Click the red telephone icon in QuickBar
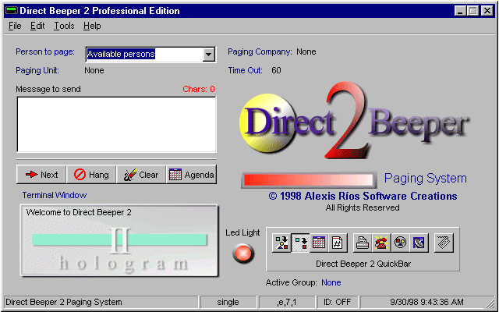 point(381,243)
